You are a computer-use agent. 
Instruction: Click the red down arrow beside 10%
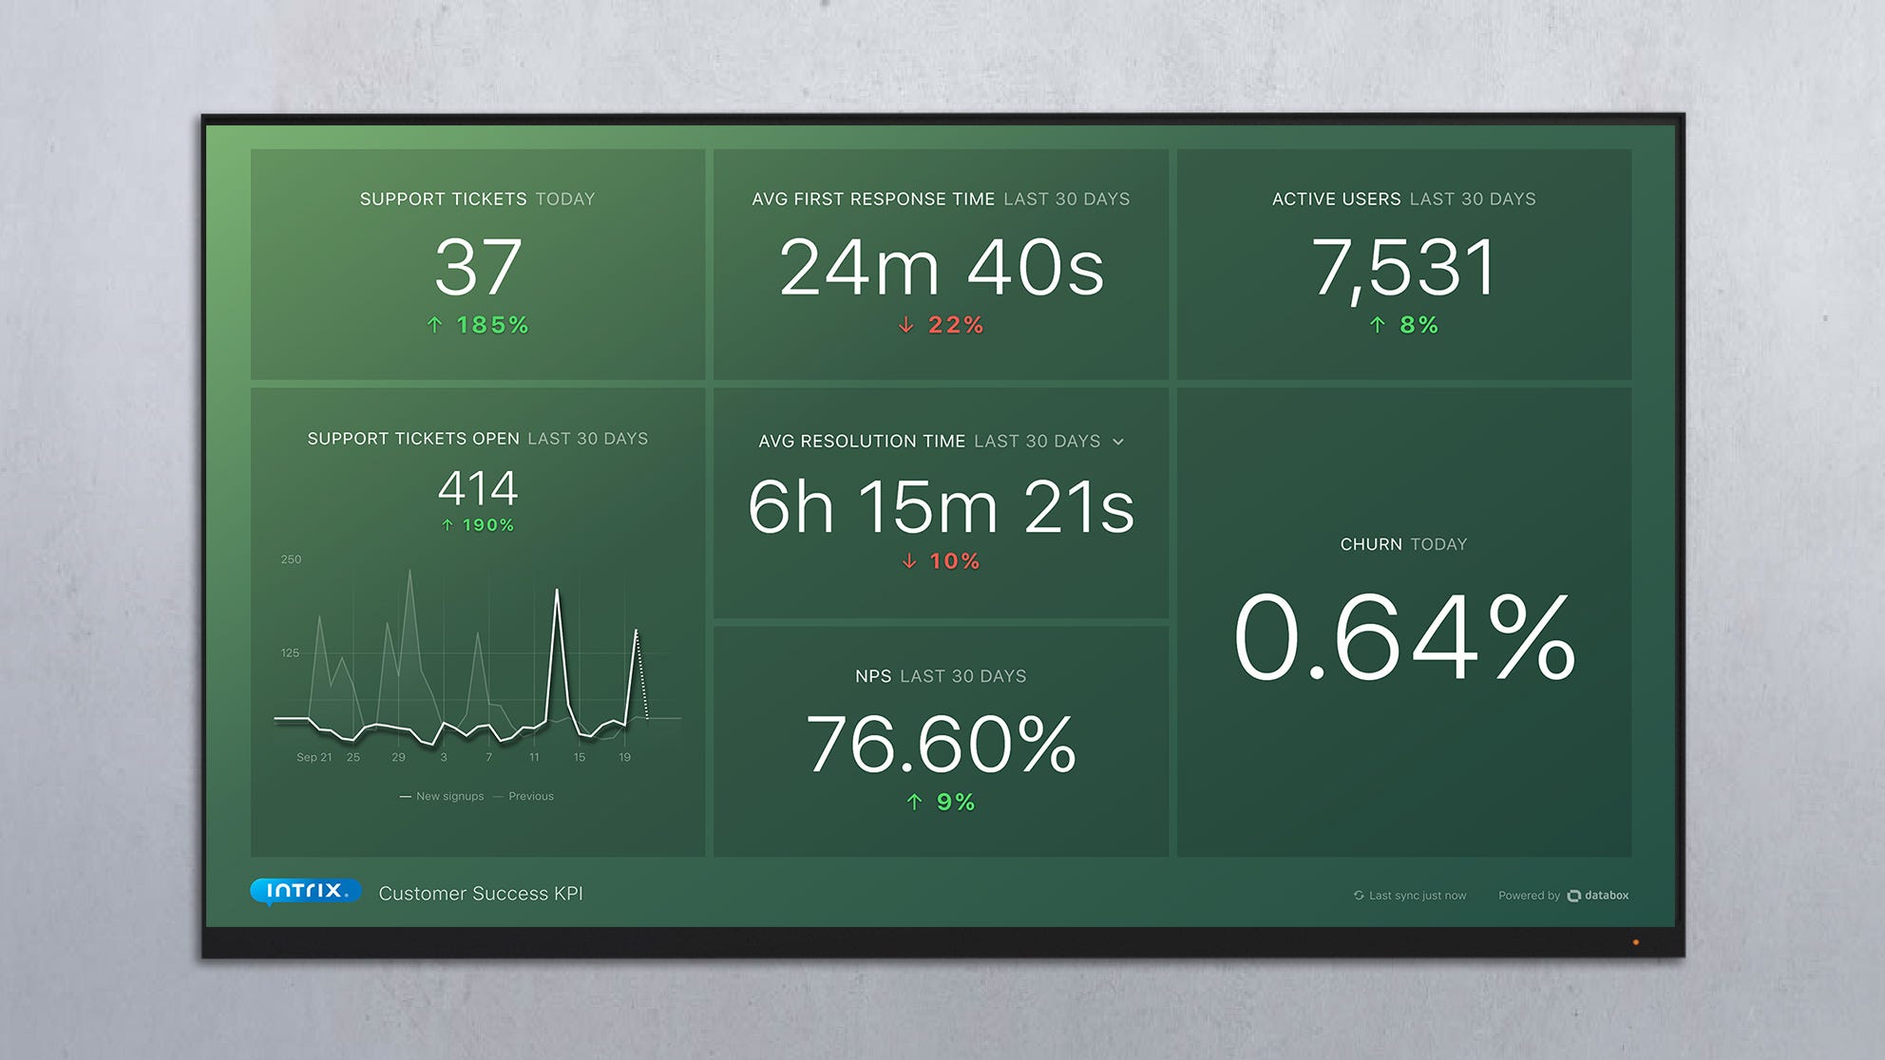click(909, 561)
